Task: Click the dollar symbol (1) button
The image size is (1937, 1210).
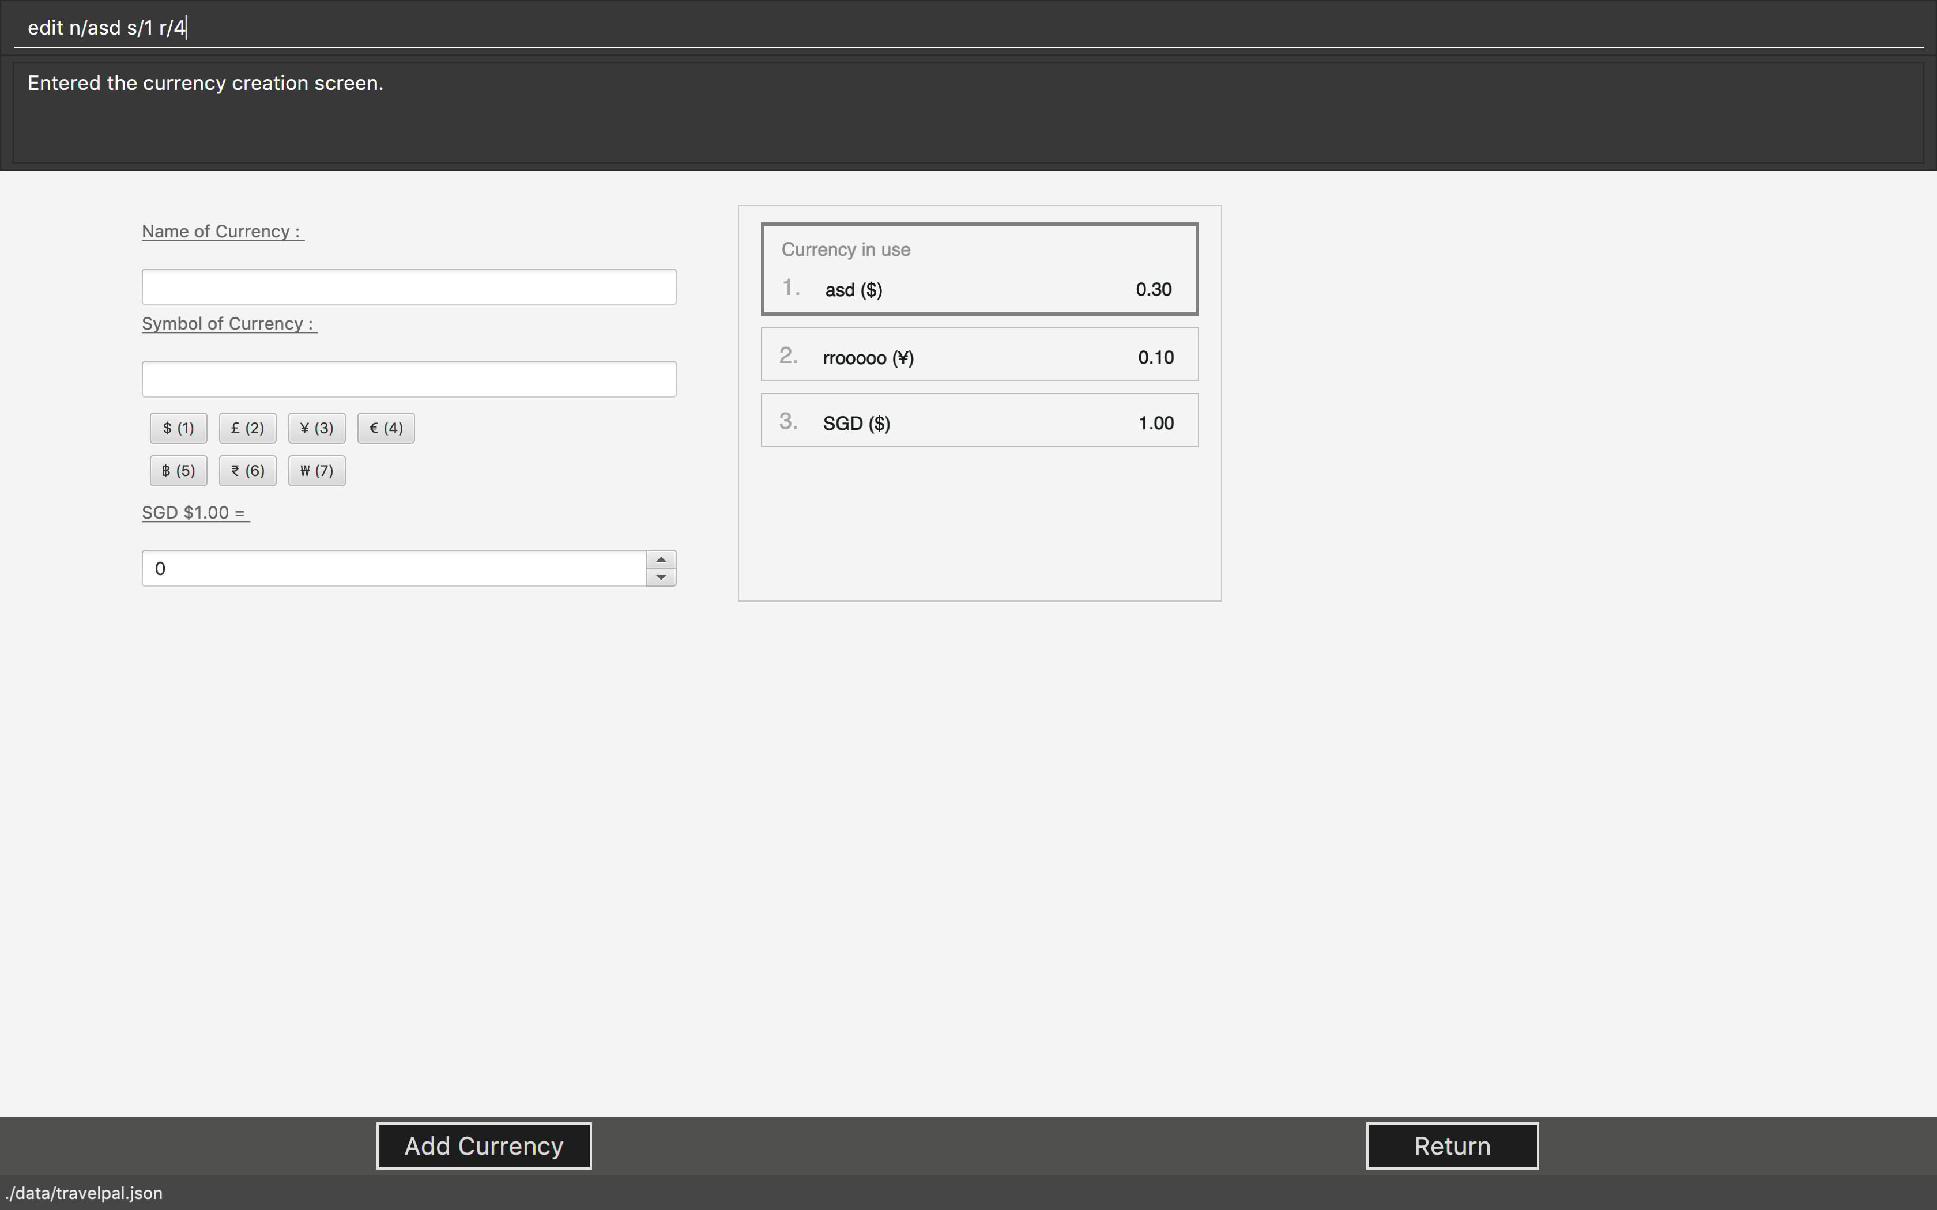Action: [178, 428]
